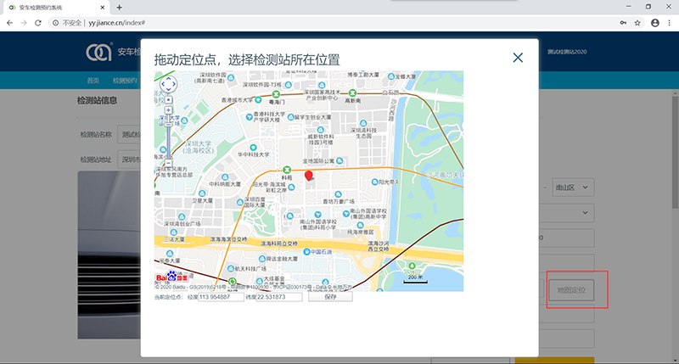Click the browser reload button
This screenshot has width=679, height=364.
38,23
